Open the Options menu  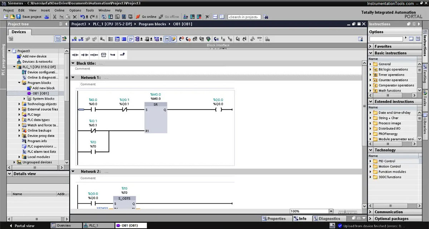pos(75,10)
